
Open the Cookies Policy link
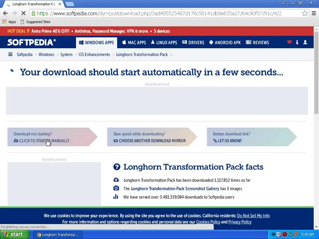pos(208,222)
